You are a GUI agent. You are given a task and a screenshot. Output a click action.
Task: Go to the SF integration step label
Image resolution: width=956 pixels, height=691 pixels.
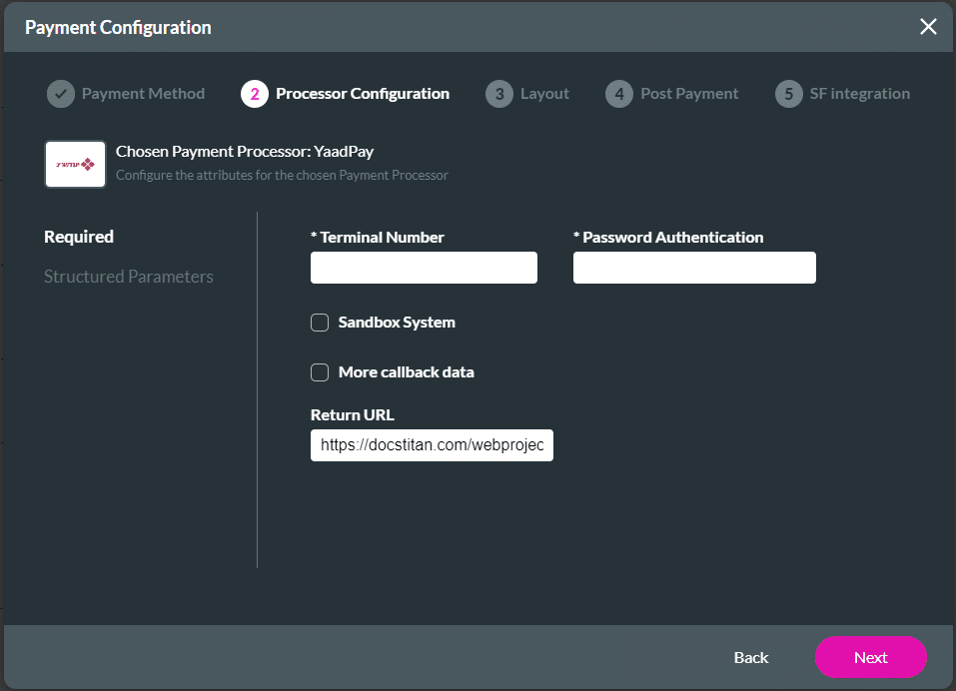pos(859,94)
